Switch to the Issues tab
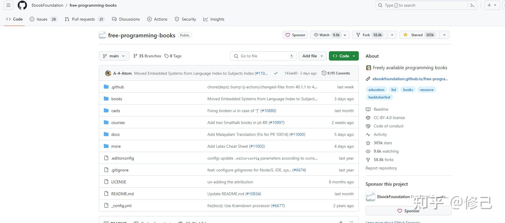Screen dimensions: 505x223 pyautogui.click(x=42, y=19)
